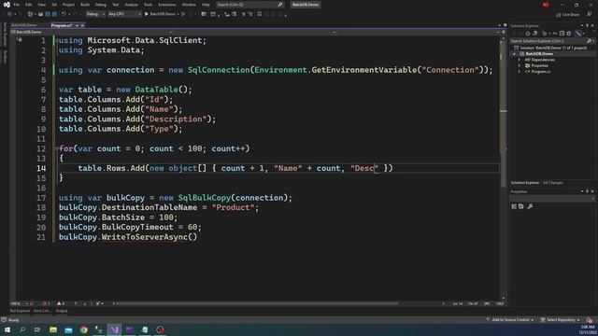Open the Test Explorer tab
Image resolution: width=598 pixels, height=336 pixels.
pyautogui.click(x=20, y=311)
